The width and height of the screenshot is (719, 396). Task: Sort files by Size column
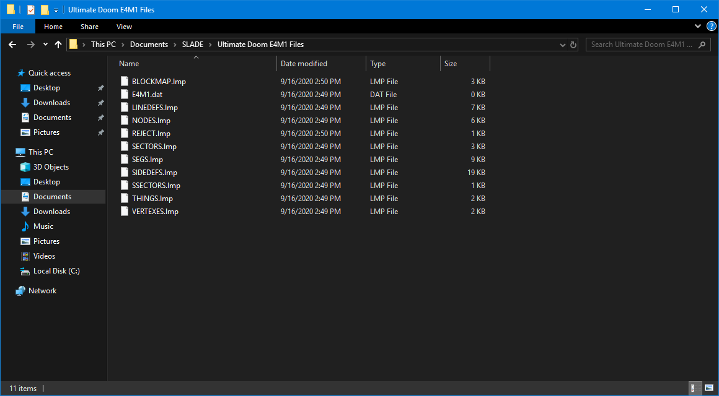click(464, 64)
